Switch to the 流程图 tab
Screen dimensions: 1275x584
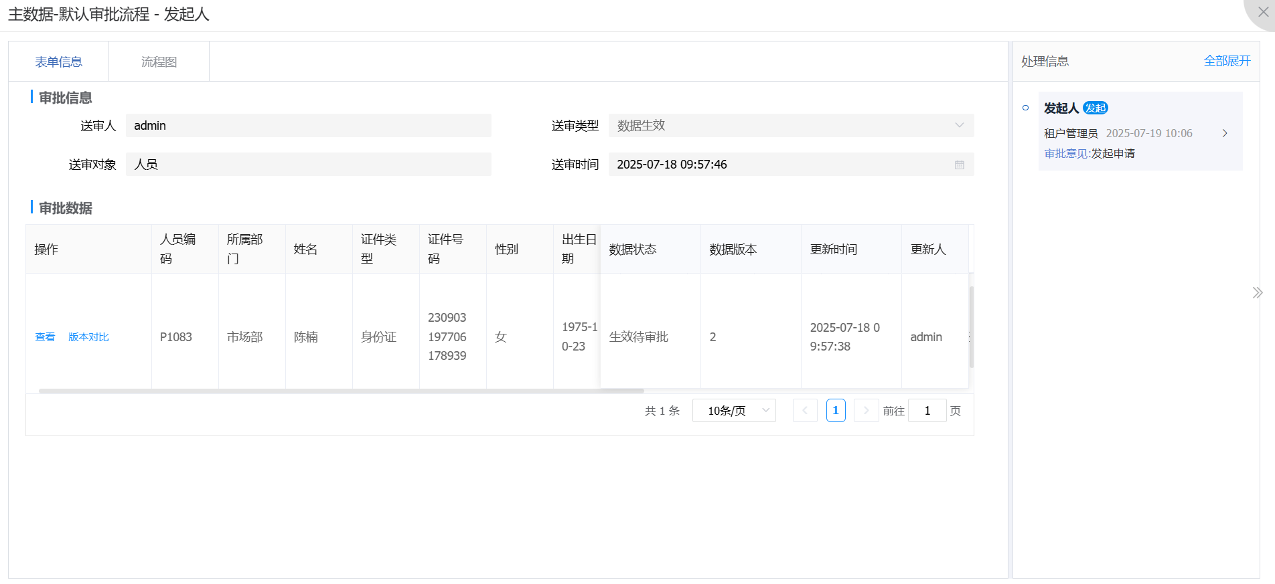pos(159,62)
